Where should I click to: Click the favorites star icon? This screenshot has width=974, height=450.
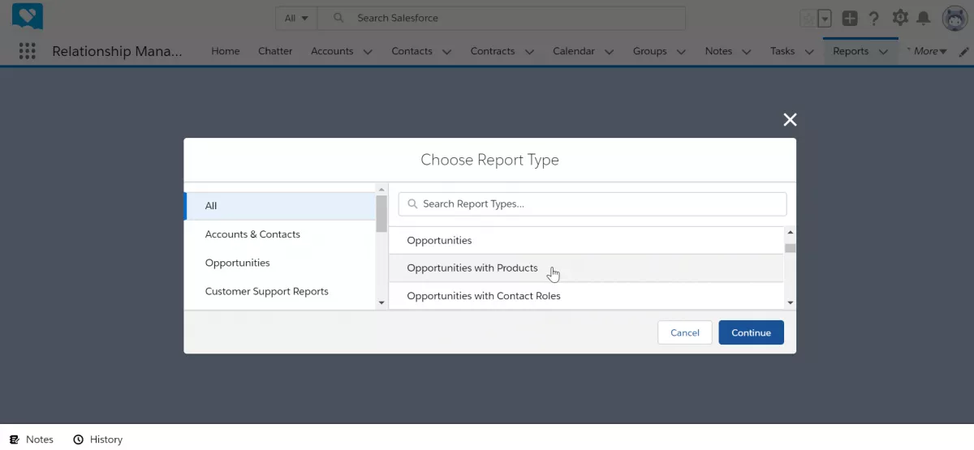click(x=808, y=18)
